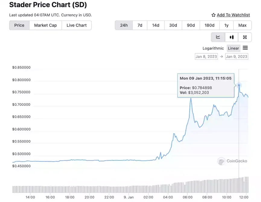Toggle Logarithmic scale
261x202 pixels.
pyautogui.click(x=213, y=48)
